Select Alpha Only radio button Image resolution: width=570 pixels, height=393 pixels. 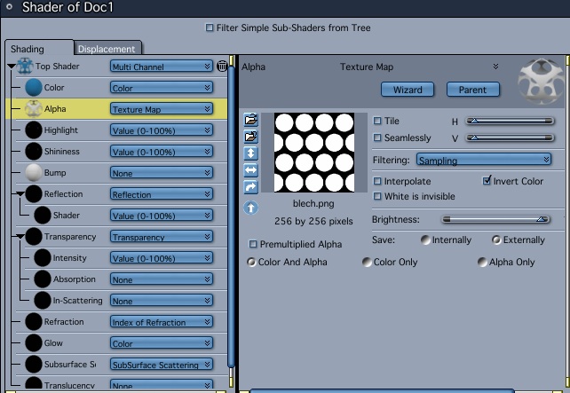[482, 262]
